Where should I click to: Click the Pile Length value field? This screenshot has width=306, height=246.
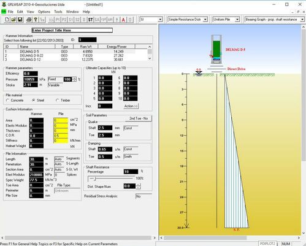(x=36, y=160)
